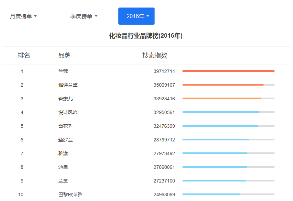Click rank number 10 in 巴黎欧莱雅 row
Viewport: 293px width, 201px height.
click(21, 194)
